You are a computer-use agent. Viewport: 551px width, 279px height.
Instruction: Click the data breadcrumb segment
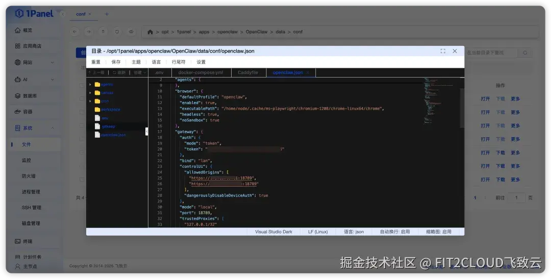tap(281, 32)
